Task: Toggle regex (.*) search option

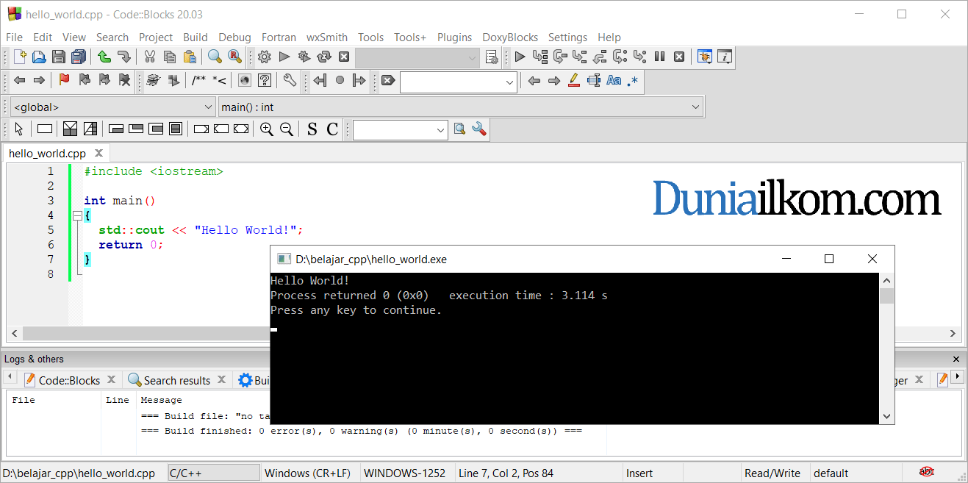Action: point(633,81)
